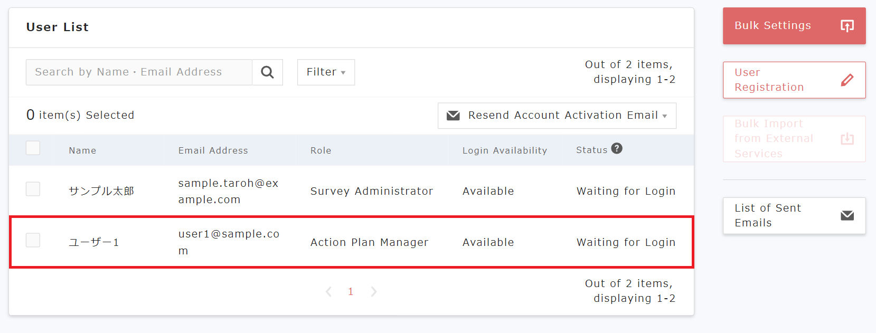Go to next page using right chevron
876x333 pixels.
(x=374, y=292)
